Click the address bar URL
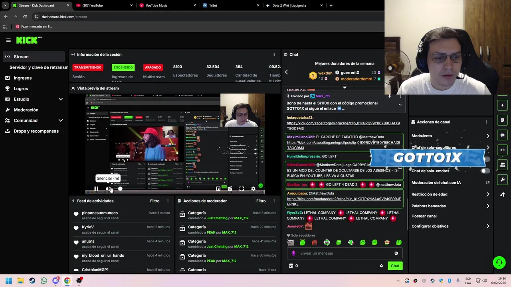Viewport: 511px width, 287px height. pos(64,17)
